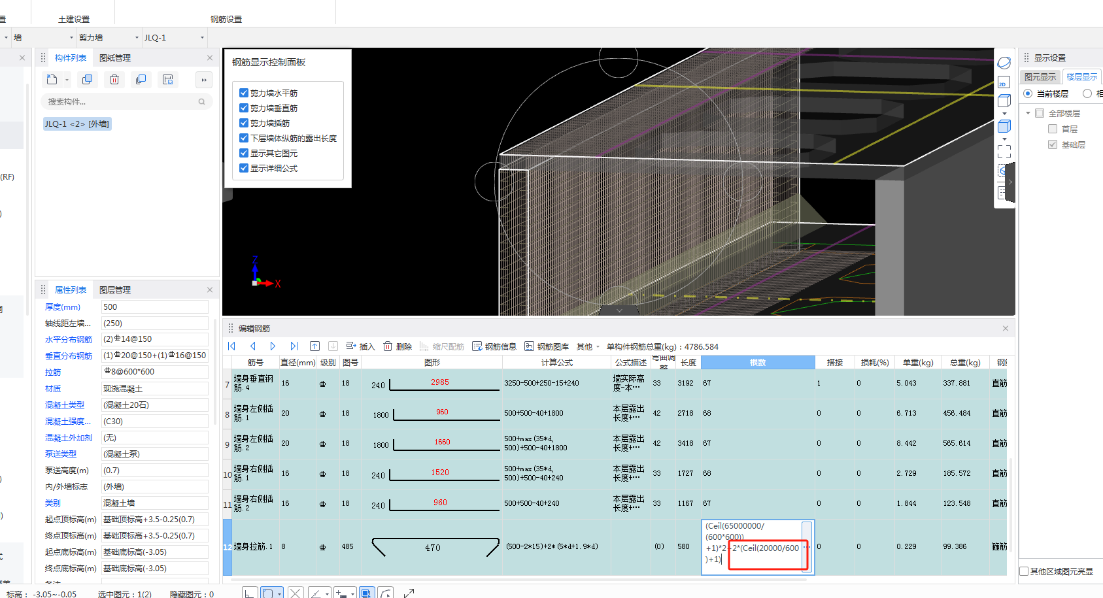
Task: Click the diagonal expand arrows icon in status bar
Action: [x=409, y=593]
